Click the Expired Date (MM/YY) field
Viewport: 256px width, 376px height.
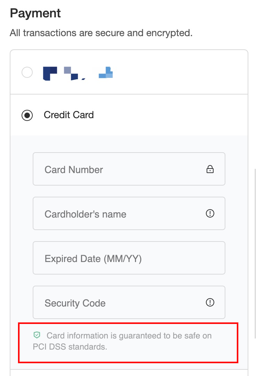point(129,258)
